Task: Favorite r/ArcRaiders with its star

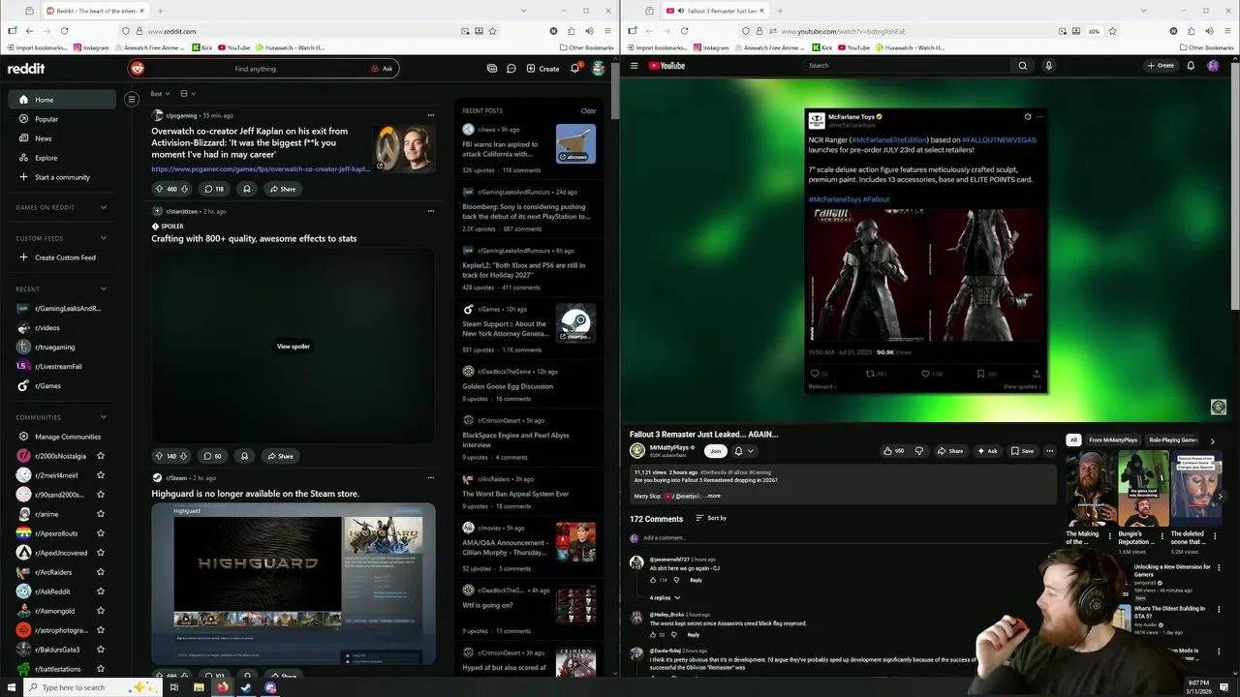Action: click(x=101, y=572)
